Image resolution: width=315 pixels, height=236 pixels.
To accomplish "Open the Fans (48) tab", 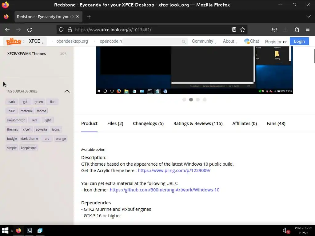I will tap(276, 124).
